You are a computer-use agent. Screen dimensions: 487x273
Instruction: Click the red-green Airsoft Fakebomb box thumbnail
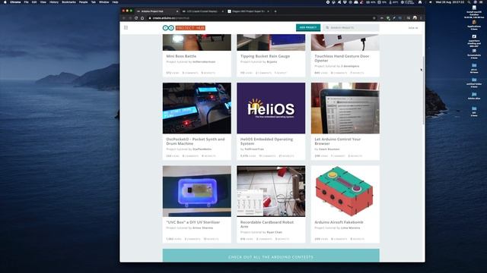(x=345, y=191)
